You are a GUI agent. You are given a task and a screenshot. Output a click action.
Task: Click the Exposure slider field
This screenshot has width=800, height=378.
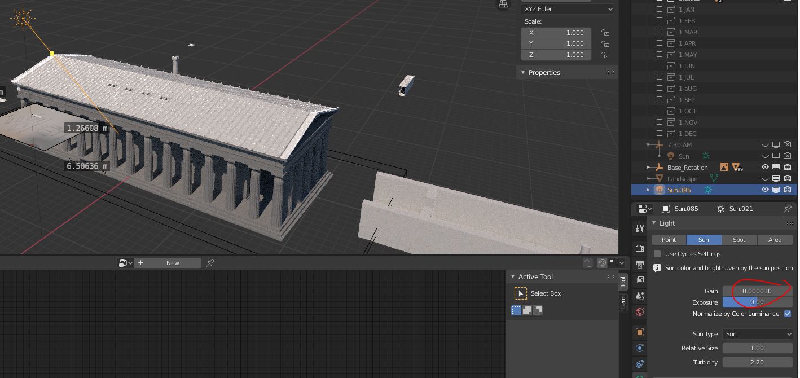pos(757,302)
